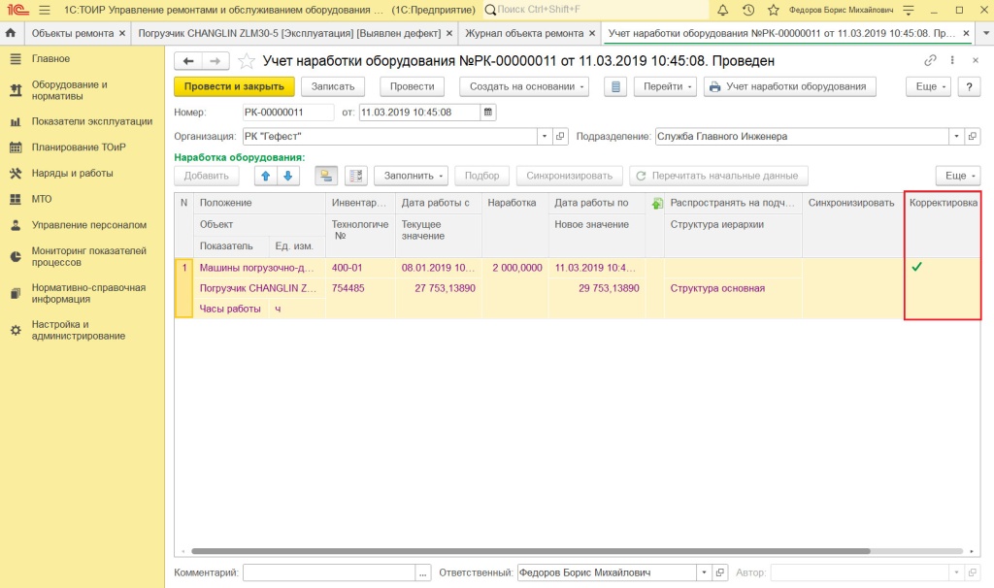Click the Комментарий input field
The height and width of the screenshot is (588, 994).
tap(329, 572)
